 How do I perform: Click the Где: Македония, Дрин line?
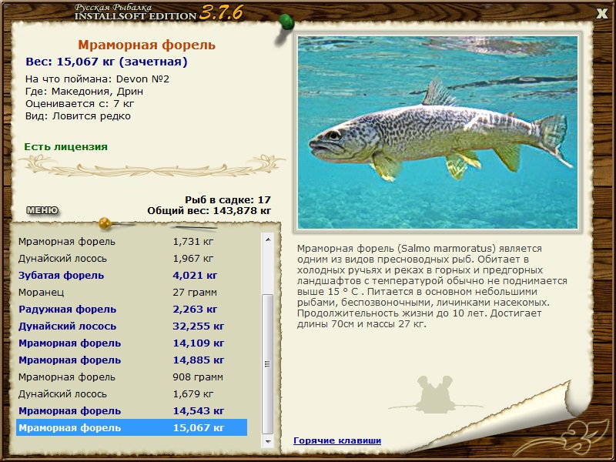click(x=84, y=92)
